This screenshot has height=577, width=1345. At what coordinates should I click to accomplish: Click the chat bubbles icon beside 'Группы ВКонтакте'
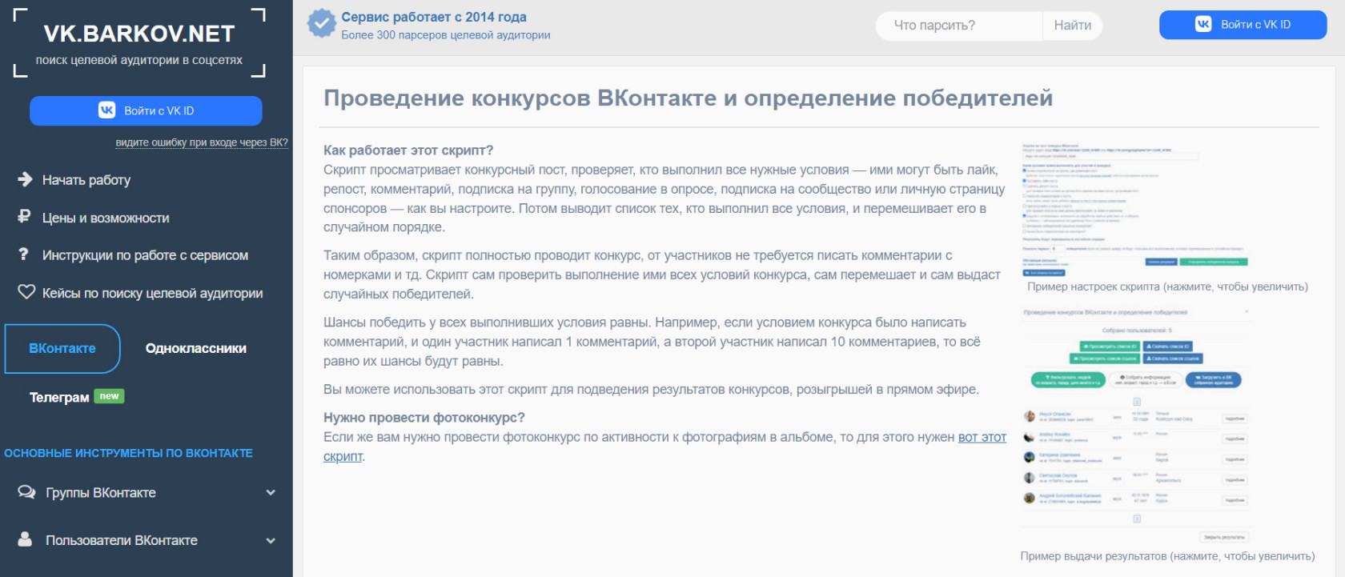pyautogui.click(x=26, y=492)
